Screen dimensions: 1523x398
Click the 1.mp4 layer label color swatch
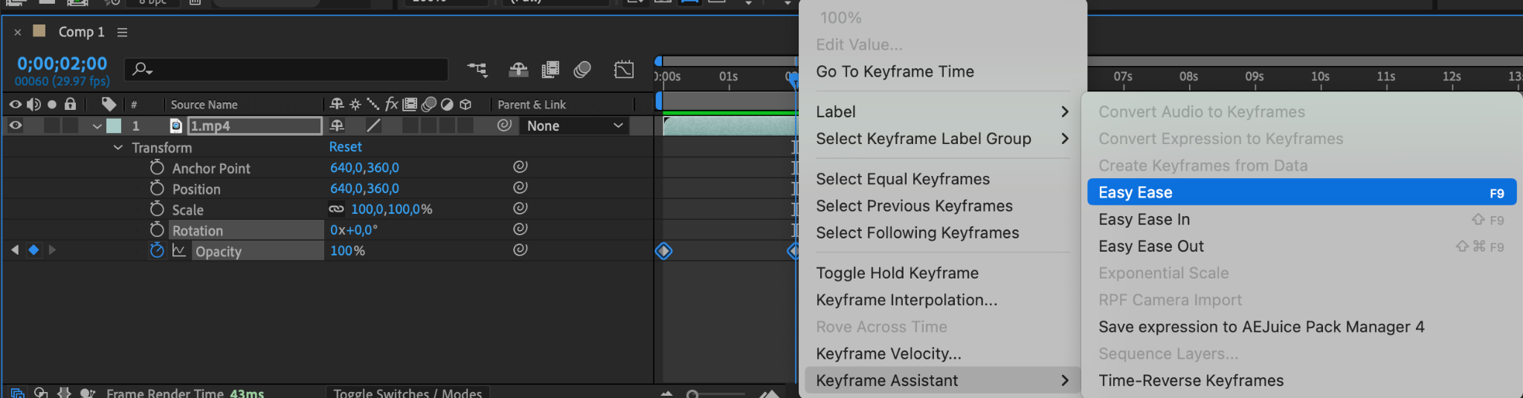click(x=114, y=125)
